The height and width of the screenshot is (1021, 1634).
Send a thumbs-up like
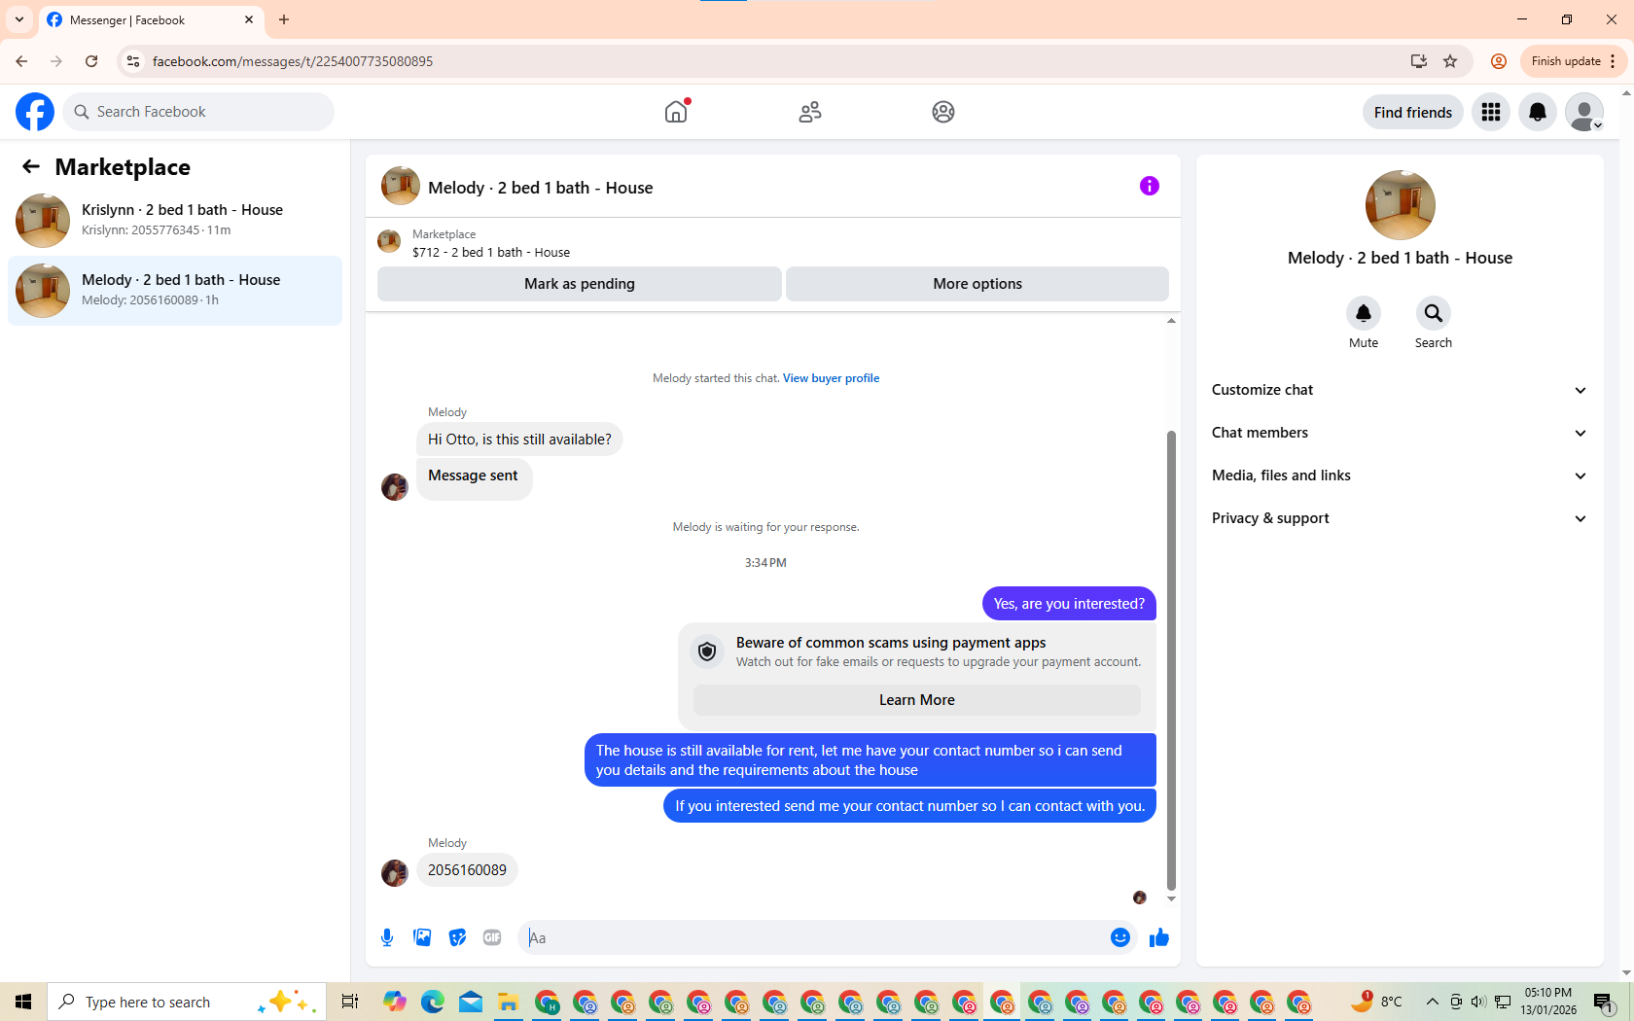click(x=1158, y=937)
